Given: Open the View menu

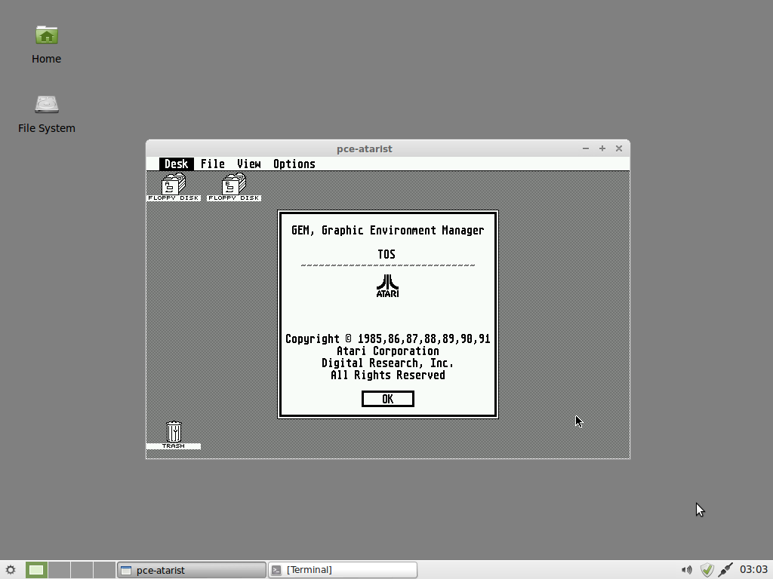Looking at the screenshot, I should [x=249, y=164].
